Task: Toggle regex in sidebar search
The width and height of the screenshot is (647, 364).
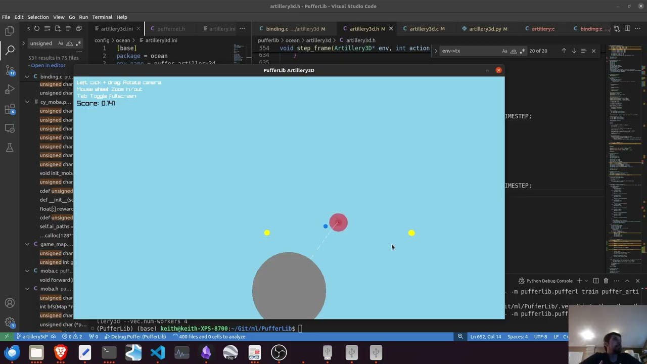Action: [x=77, y=43]
